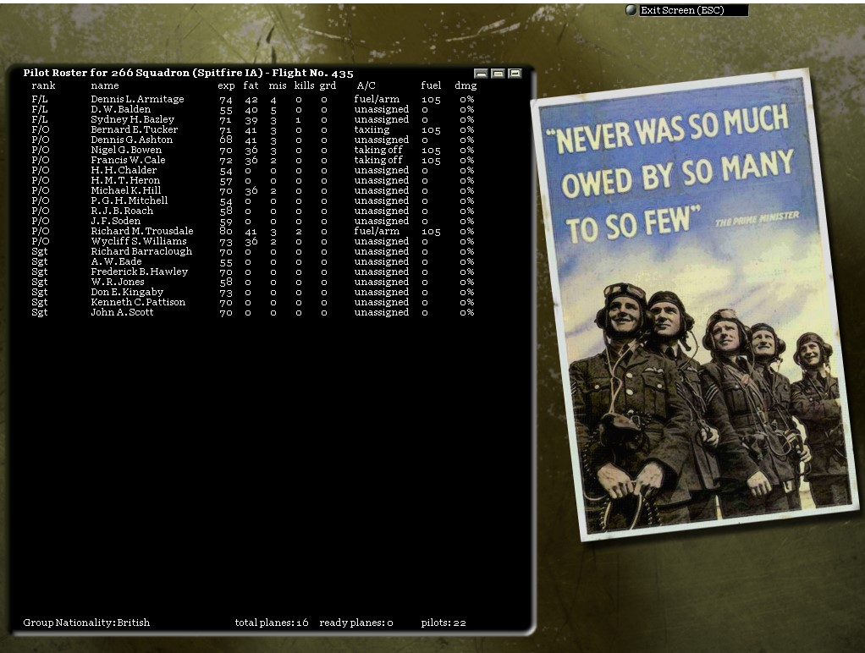The height and width of the screenshot is (653, 865).
Task: Click Group Nationality: British label
Action: click(x=86, y=623)
